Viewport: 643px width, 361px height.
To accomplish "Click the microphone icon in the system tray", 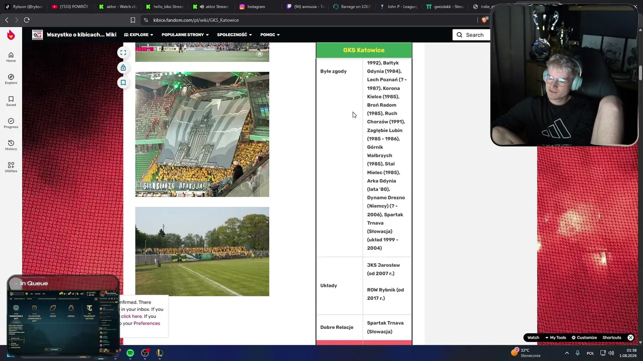I will (x=578, y=353).
